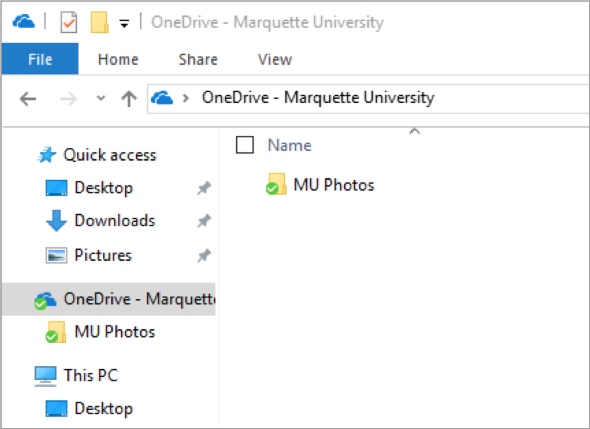Click the pin icon next to Downloads

coord(204,222)
